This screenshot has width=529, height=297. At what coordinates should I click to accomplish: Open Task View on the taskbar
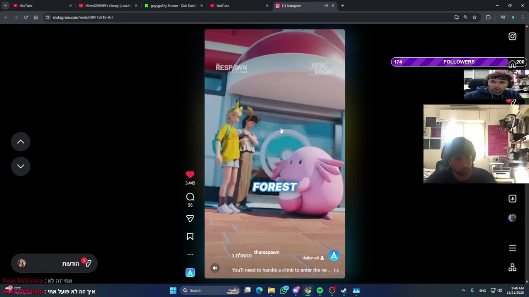click(247, 290)
